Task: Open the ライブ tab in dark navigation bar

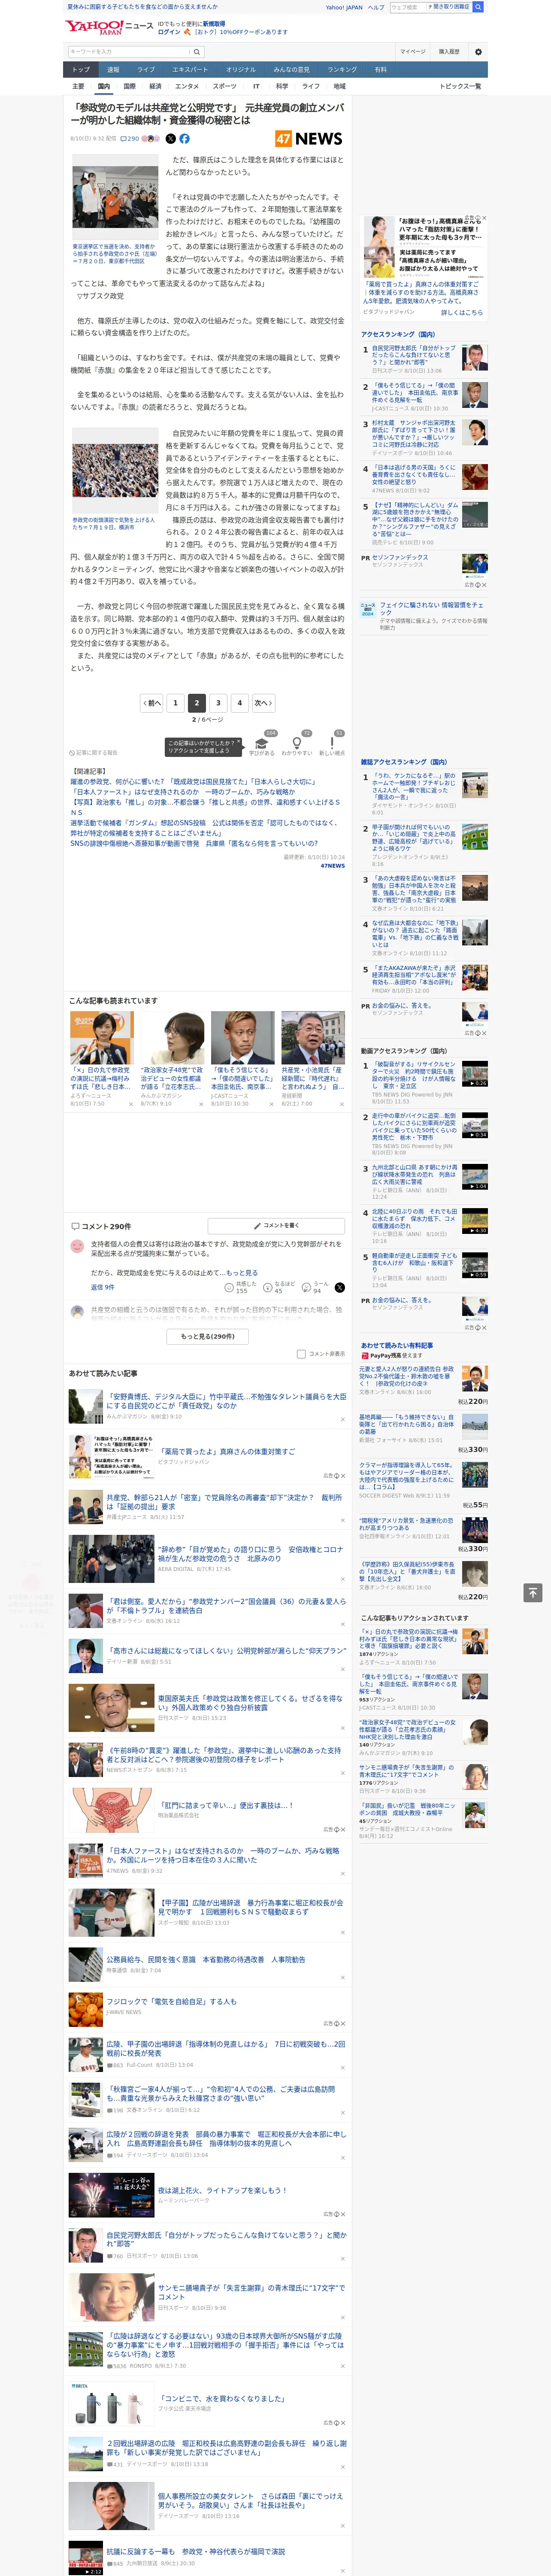Action: click(146, 70)
